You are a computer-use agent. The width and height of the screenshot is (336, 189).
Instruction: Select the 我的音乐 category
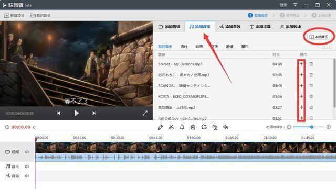(165, 46)
